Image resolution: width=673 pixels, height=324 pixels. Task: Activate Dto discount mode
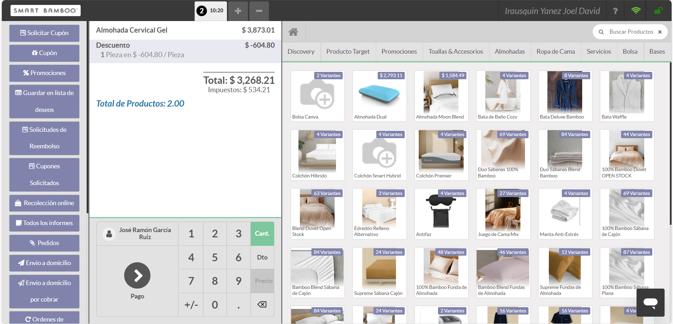262,257
